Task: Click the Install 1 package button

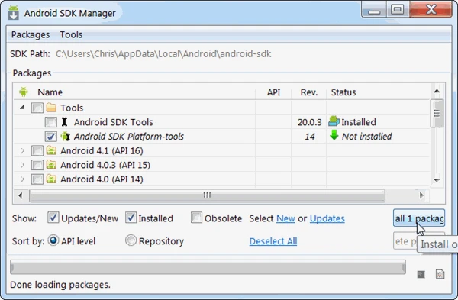Action: point(419,218)
